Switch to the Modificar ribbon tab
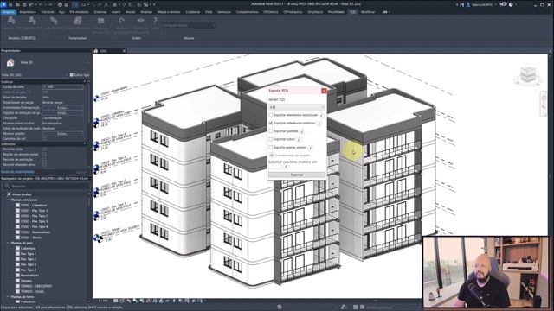554x311 pixels. tap(368, 12)
